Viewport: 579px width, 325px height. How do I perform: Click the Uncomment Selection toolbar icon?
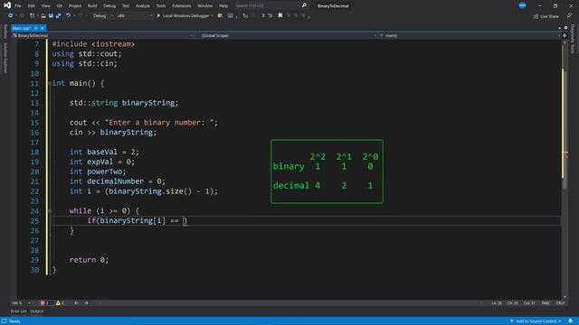pyautogui.click(x=271, y=16)
